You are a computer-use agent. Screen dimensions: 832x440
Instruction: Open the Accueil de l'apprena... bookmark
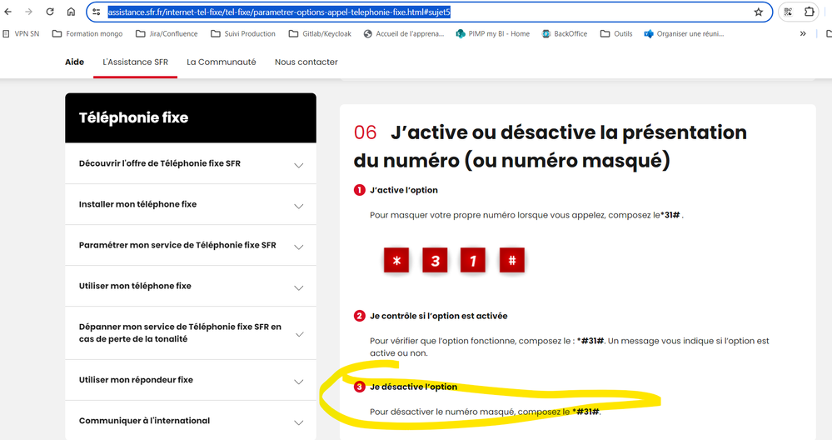point(404,33)
